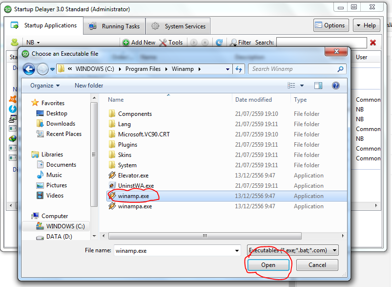Open the Videos library
The image size is (392, 287).
point(50,196)
